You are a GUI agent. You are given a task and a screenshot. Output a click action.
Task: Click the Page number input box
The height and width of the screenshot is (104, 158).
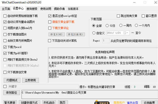point(106,41)
